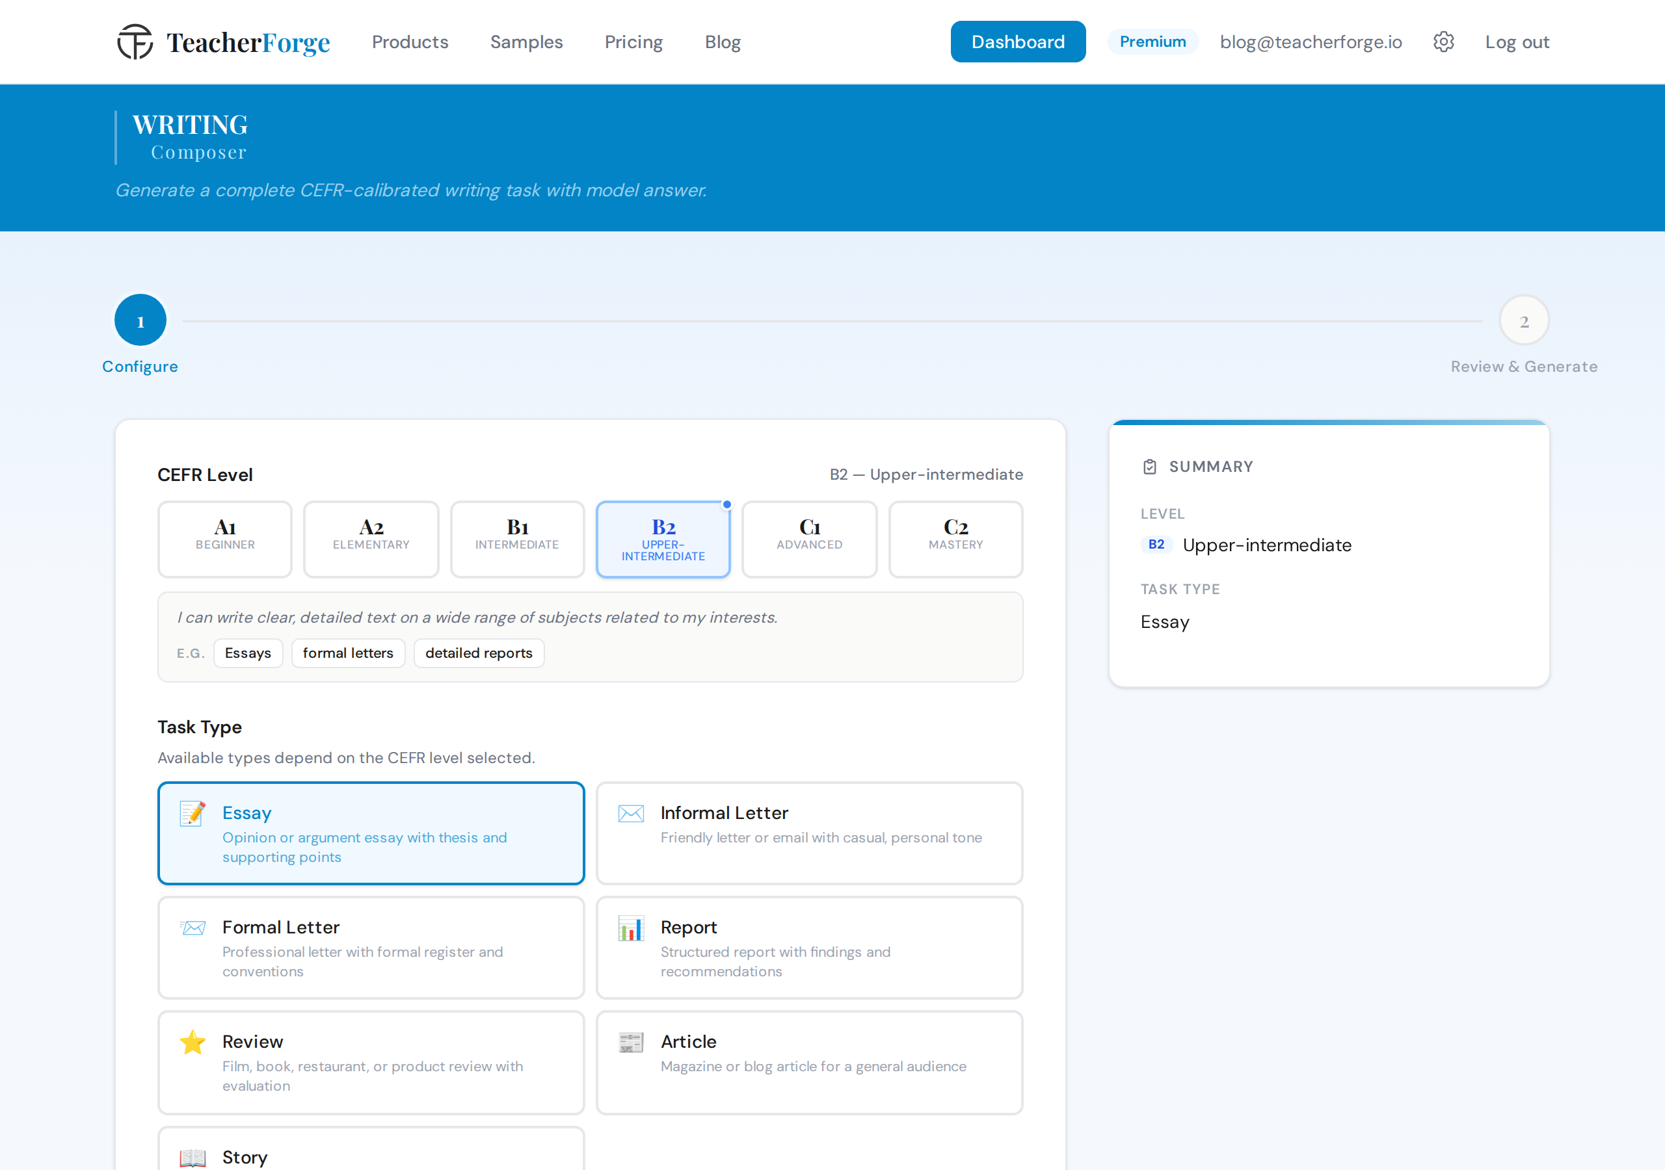Viewport: 1665px width, 1170px height.
Task: Open the Samples page
Action: [526, 42]
